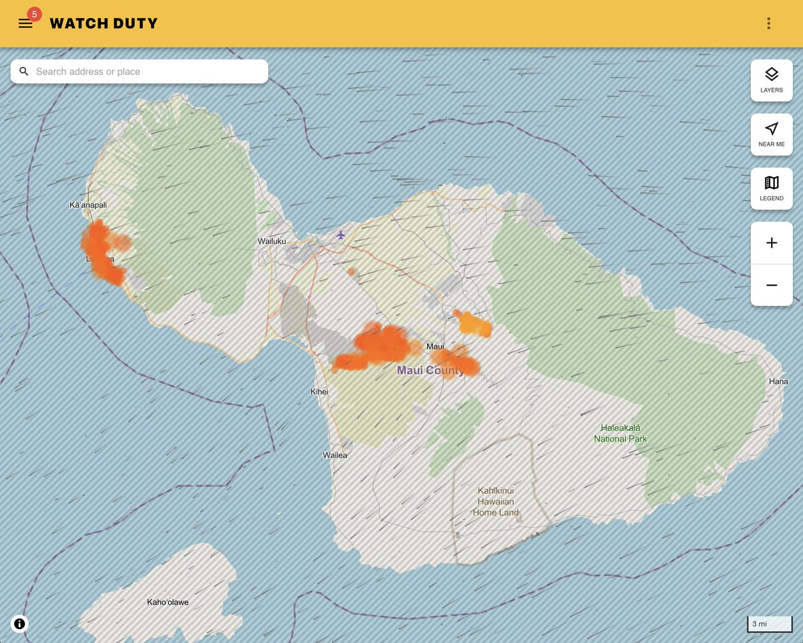803x643 pixels.
Task: Click the Watch Duty logo text
Action: click(104, 23)
